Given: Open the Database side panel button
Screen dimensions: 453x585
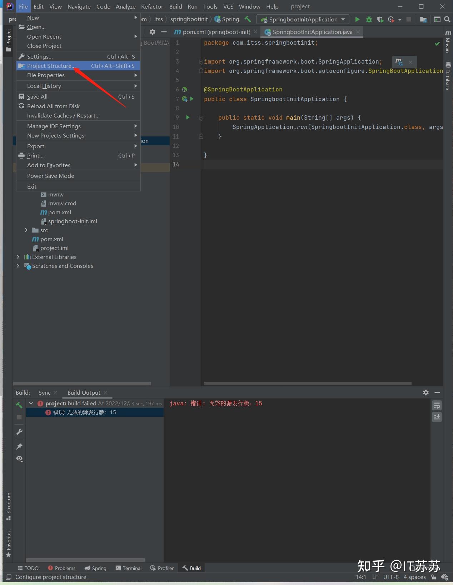Looking at the screenshot, I should click(x=448, y=76).
